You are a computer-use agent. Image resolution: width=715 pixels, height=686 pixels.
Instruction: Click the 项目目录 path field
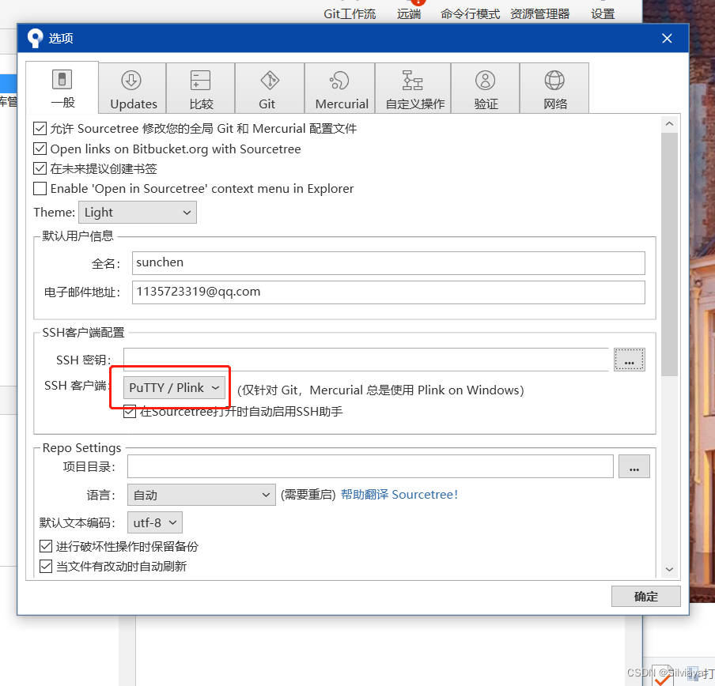point(370,466)
